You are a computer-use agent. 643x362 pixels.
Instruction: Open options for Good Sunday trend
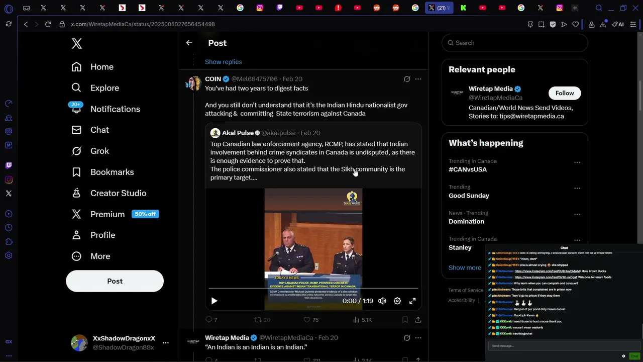577,189
